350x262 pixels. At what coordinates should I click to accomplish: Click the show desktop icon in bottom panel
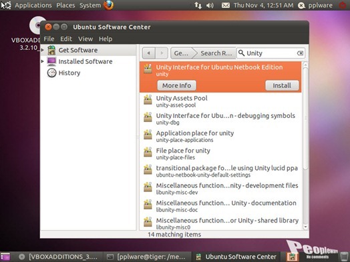click(5, 257)
